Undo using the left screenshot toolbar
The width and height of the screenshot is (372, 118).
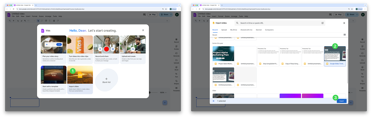[x=18, y=21]
